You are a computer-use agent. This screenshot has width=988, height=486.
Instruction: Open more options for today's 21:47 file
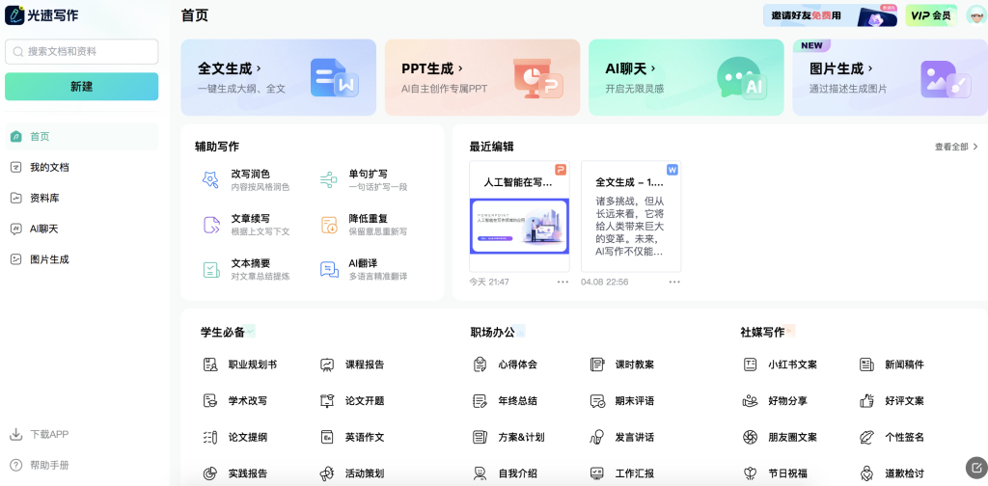[x=563, y=282]
